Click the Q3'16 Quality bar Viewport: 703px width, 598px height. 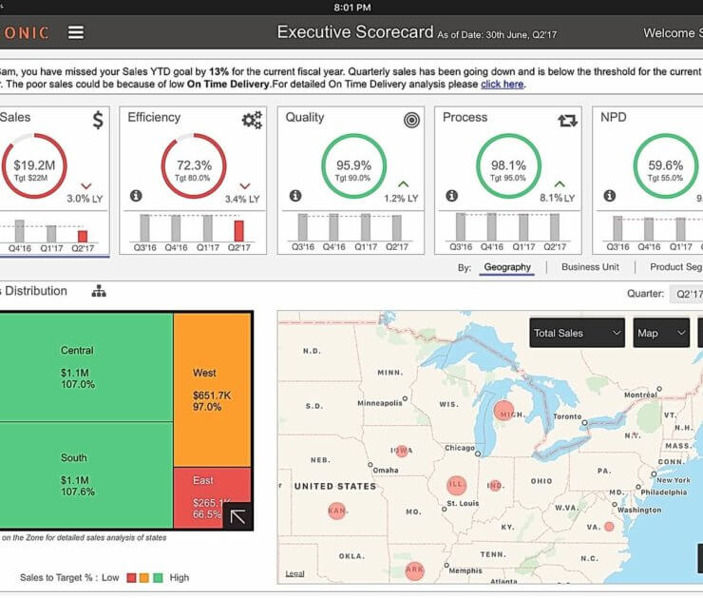pos(303,227)
